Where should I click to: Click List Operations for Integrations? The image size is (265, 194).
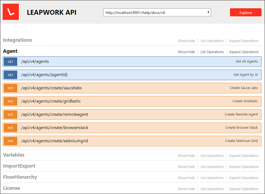(x=212, y=41)
